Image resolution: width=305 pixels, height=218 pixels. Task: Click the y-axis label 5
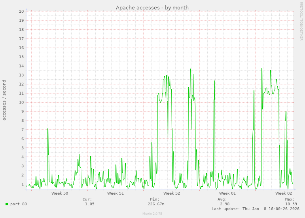point(23,148)
